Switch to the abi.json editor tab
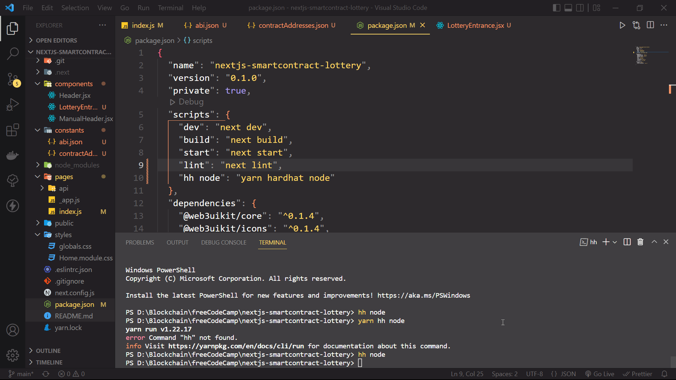The image size is (676, 380). (x=205, y=25)
